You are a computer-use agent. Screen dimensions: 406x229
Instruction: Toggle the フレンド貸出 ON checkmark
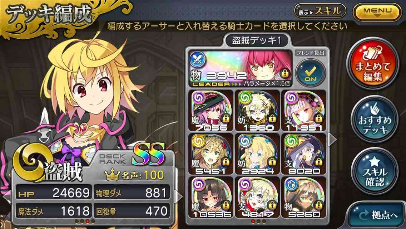310,72
